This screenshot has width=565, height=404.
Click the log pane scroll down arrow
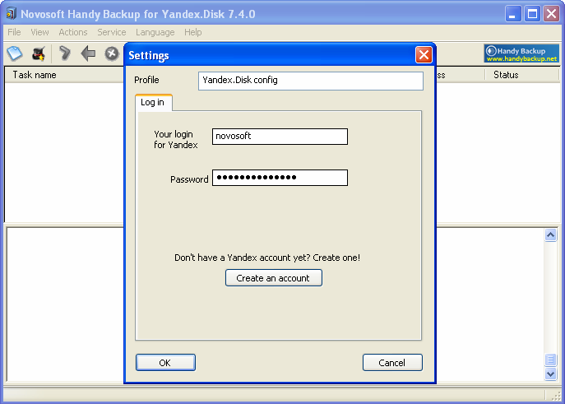(x=550, y=374)
